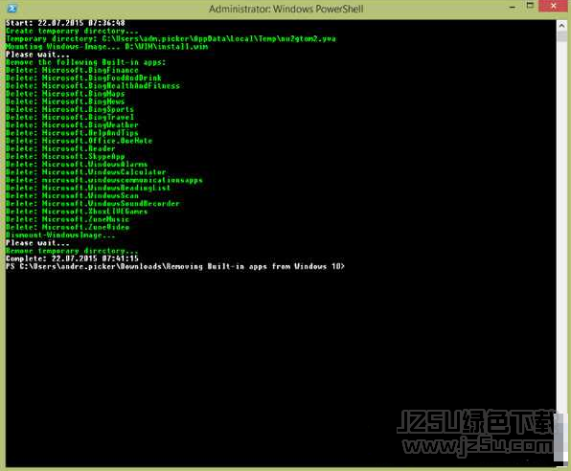The width and height of the screenshot is (571, 471).
Task: Open the PowerShell window system menu icon
Action: coord(11,8)
